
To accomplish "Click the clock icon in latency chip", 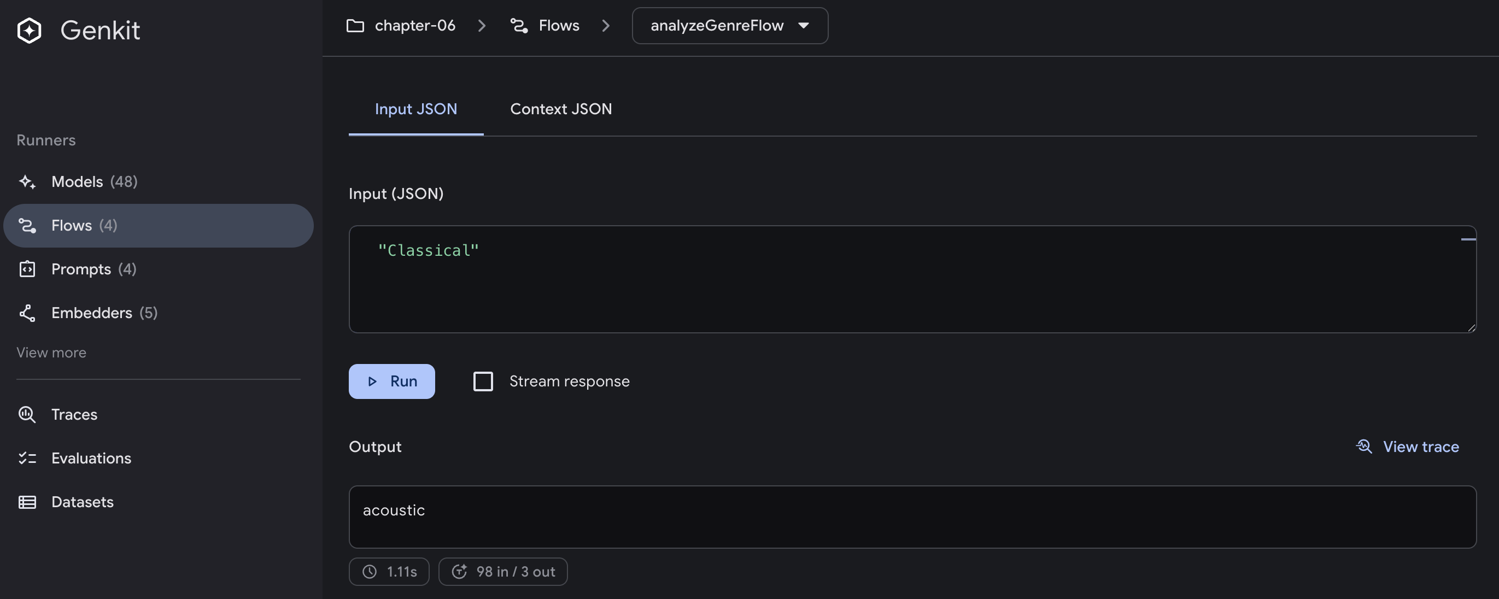I will click(x=370, y=572).
